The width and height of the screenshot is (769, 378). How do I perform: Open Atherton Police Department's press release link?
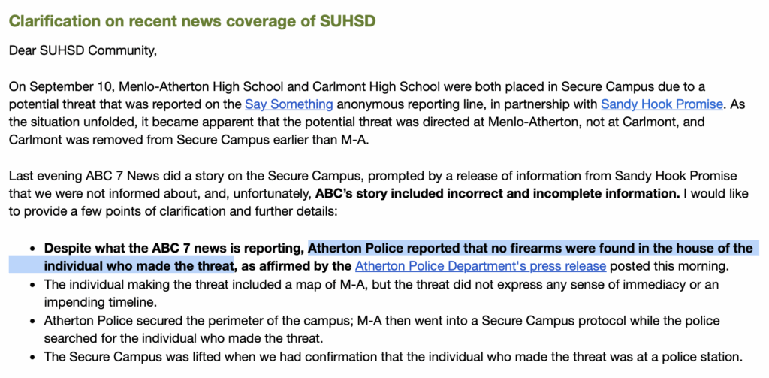(x=480, y=265)
